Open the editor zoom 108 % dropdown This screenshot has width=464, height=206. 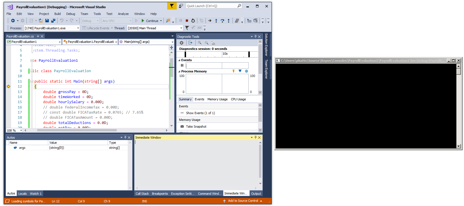[21, 130]
